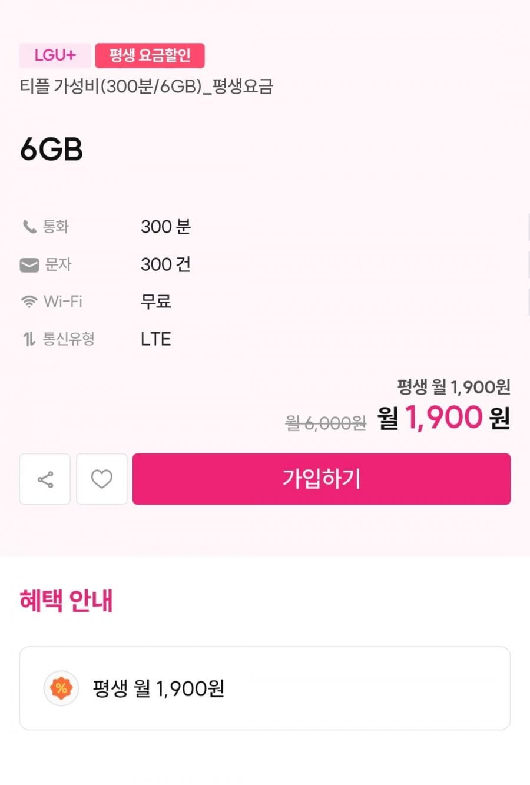The width and height of the screenshot is (530, 785).
Task: Click the plan title 티플 가성비 text
Action: point(147,87)
